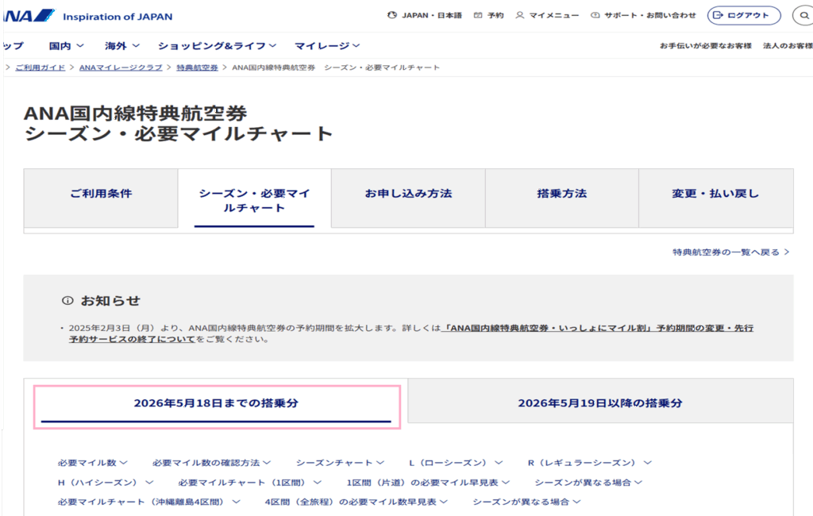Select the シーズン・必要マイルチャート tab

[254, 200]
